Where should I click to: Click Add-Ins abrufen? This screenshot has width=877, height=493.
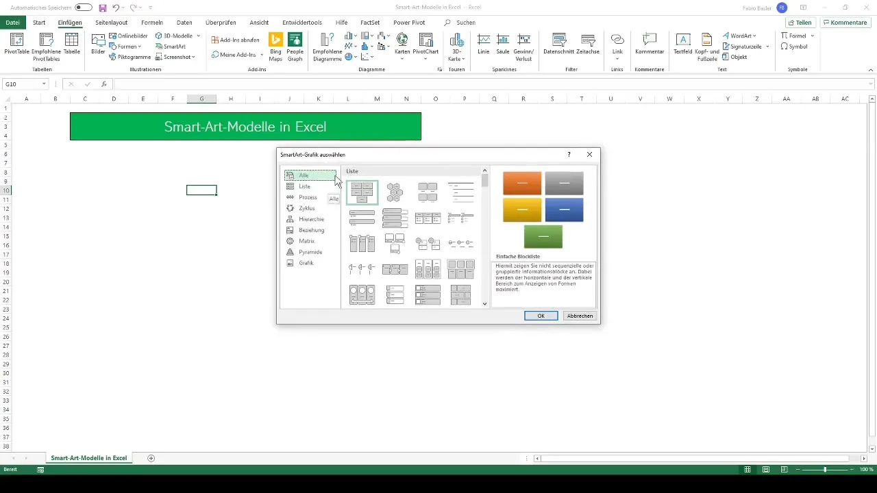(235, 40)
